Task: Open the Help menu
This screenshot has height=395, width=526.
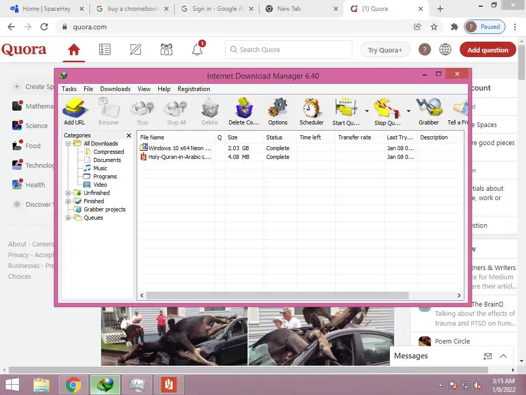Action: click(164, 89)
